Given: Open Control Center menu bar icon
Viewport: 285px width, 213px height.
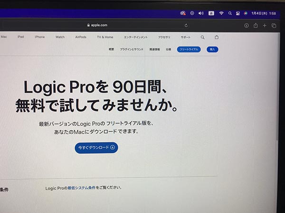Looking at the screenshot, I should pyautogui.click(x=238, y=13).
